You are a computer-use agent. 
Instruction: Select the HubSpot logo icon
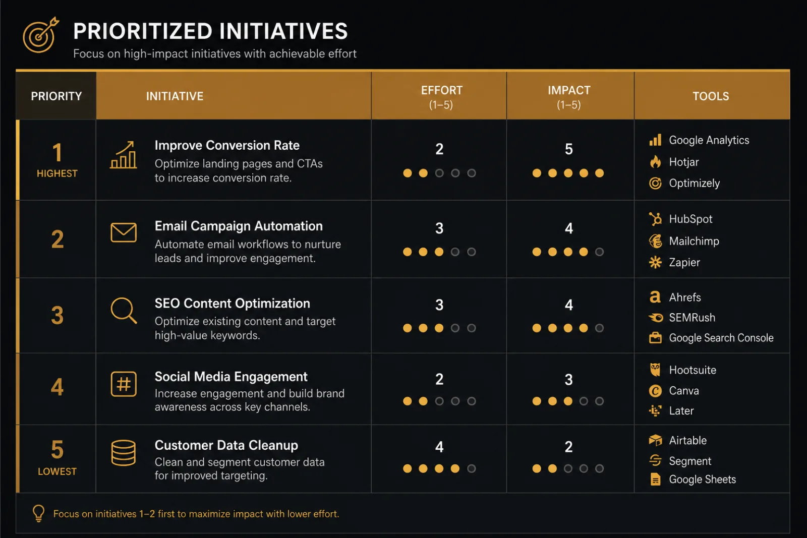pos(655,219)
